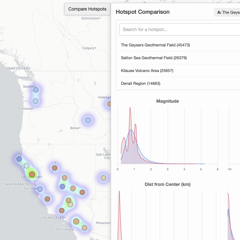Click the blue hotspot marker beside Seattle
240x240 pixels.
36,90
